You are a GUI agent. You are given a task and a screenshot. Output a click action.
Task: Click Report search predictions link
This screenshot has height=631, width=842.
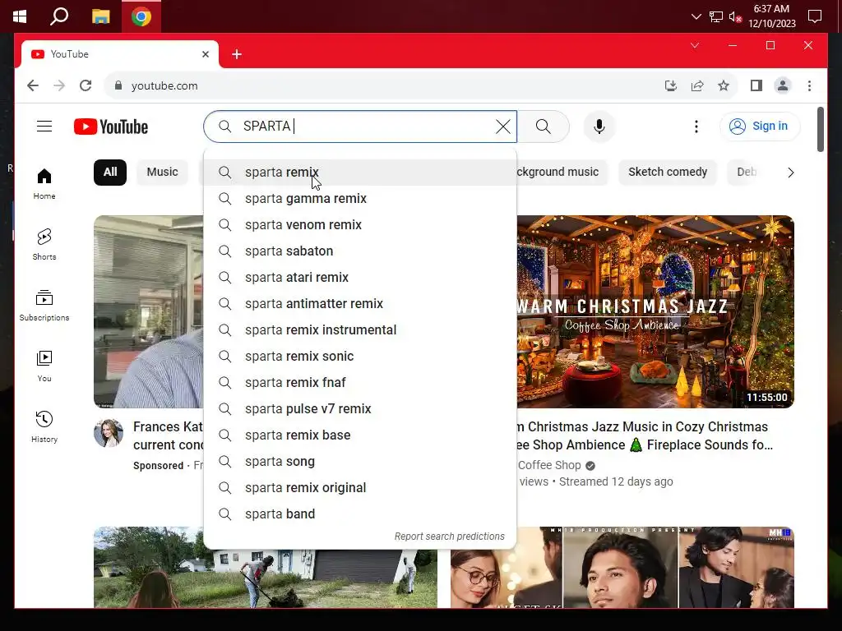pyautogui.click(x=450, y=536)
